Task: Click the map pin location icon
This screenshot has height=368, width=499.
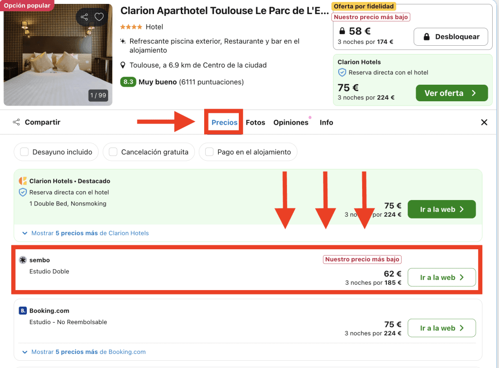Action: click(x=123, y=65)
